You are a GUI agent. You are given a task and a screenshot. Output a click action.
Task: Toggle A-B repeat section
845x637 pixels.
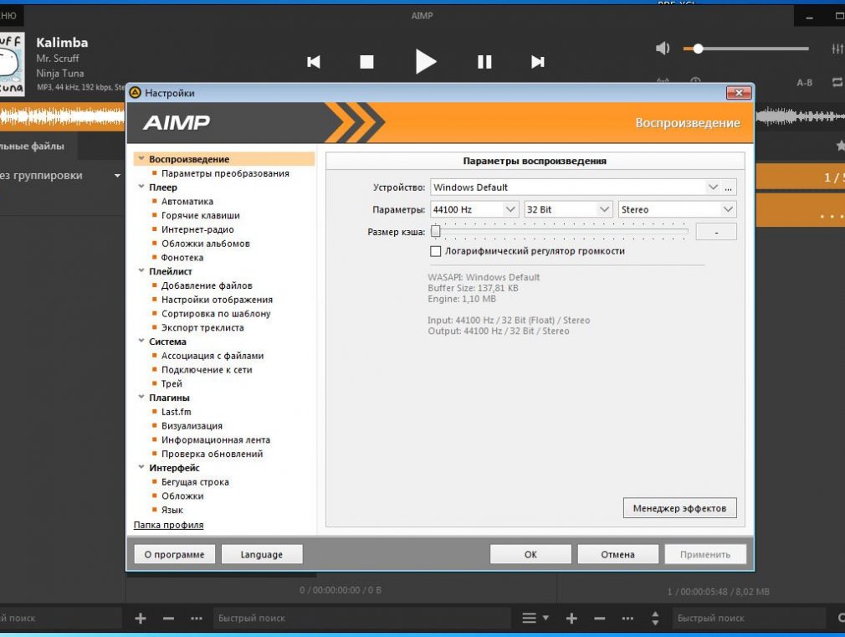pyautogui.click(x=805, y=83)
